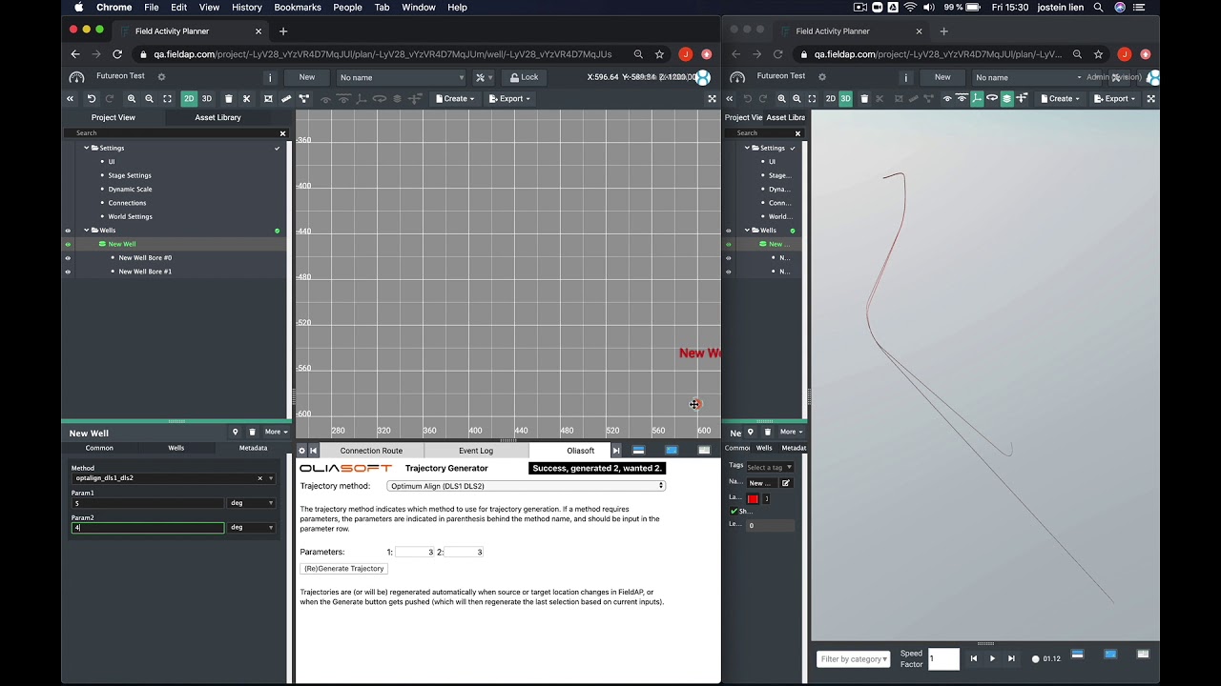Open the Trajectory method dropdown
Viewport: 1221px width, 686px height.
(526, 486)
